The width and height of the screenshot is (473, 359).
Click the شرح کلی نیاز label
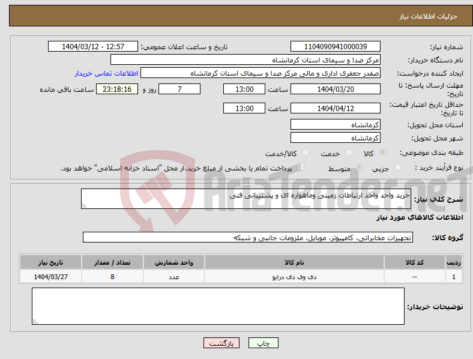[438, 199]
